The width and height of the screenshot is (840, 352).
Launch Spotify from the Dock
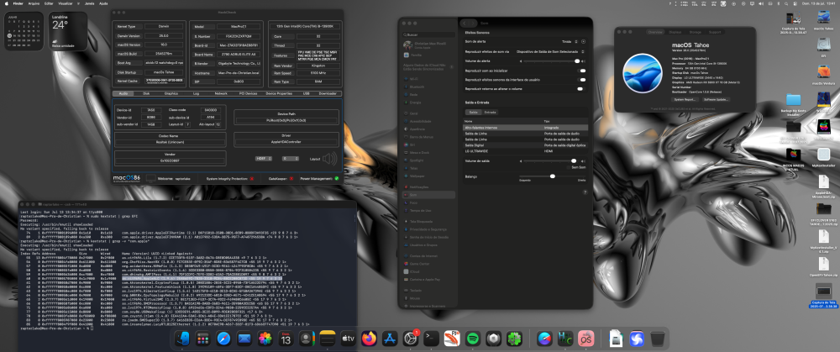pos(472,339)
